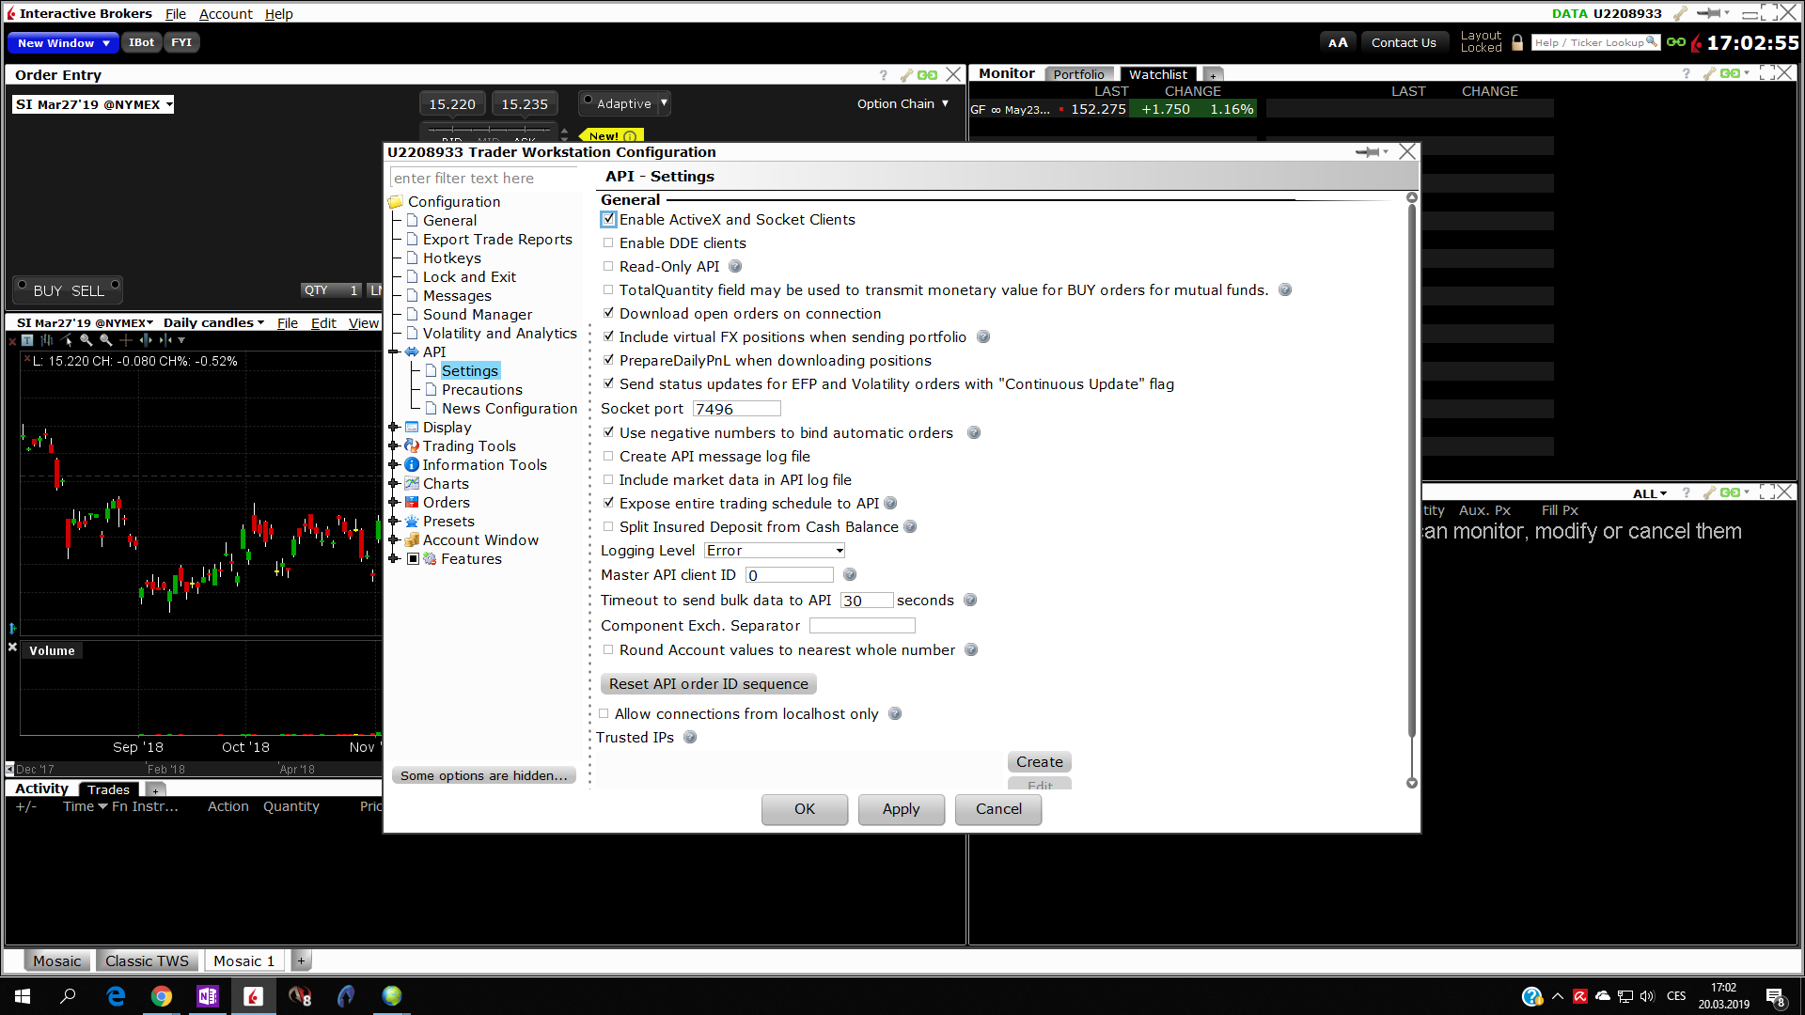Expand the Trading Tools tree node

pyautogui.click(x=394, y=446)
